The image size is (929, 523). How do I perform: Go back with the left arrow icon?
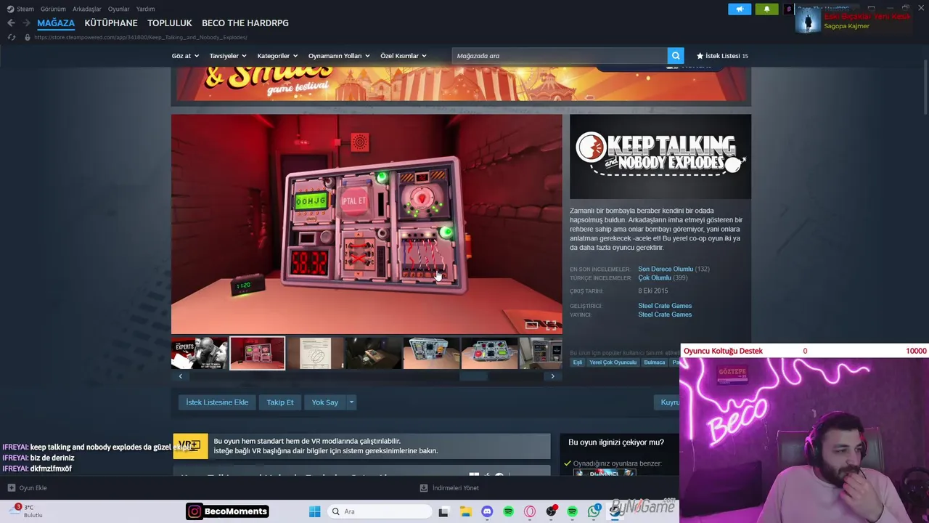[11, 23]
